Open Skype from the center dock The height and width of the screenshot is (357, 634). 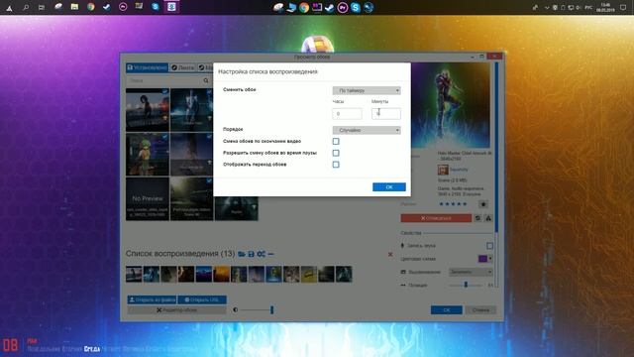356,7
